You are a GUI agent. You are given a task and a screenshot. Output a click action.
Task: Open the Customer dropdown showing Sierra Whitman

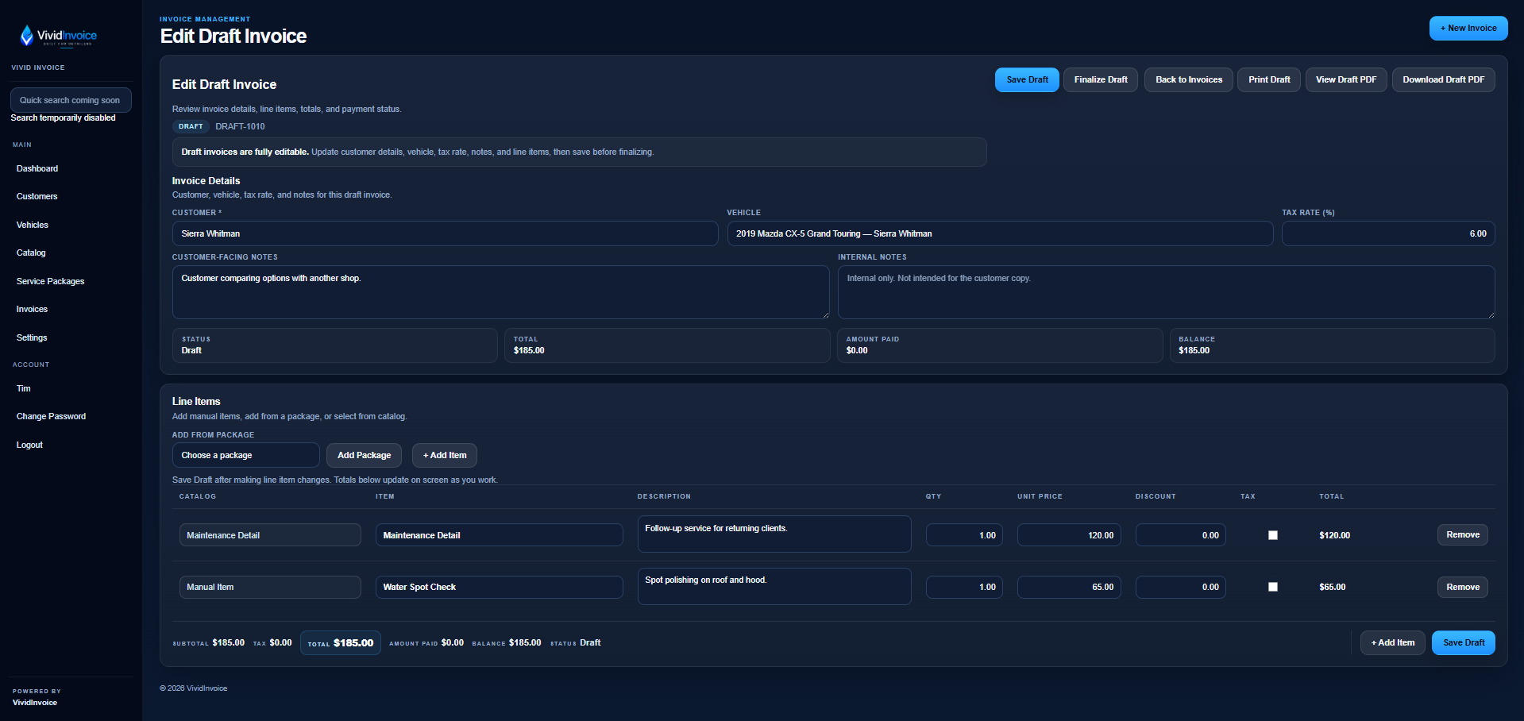445,233
